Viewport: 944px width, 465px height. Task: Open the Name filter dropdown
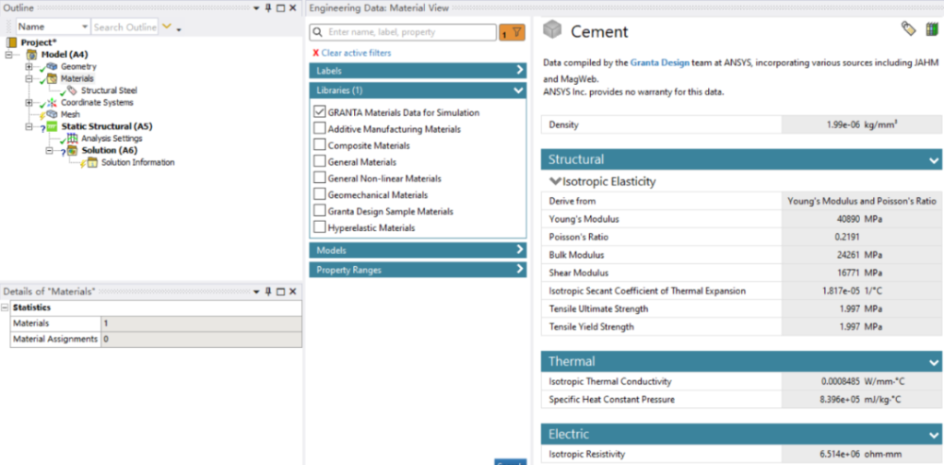click(x=85, y=28)
